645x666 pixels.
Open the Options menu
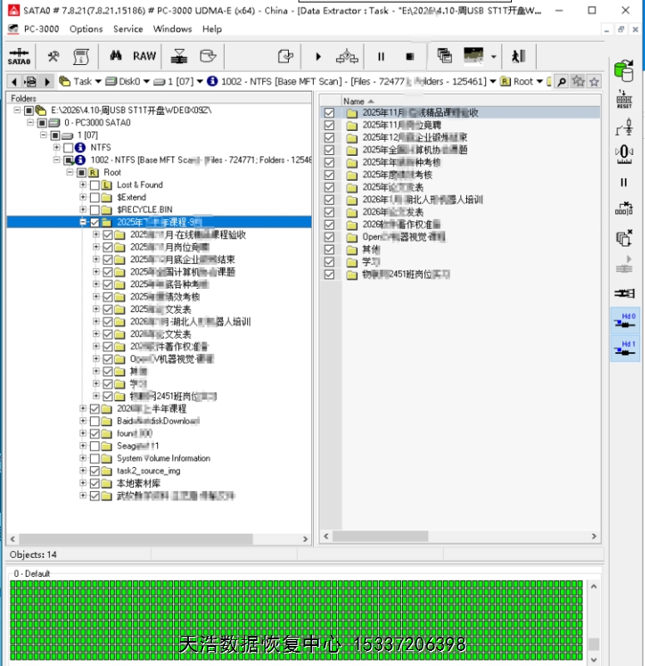coord(86,29)
